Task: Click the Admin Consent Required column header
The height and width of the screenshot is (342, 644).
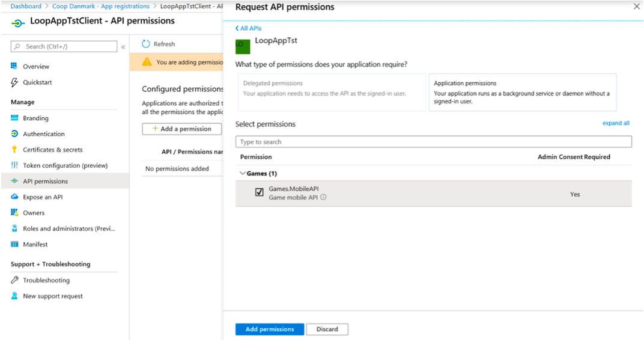Action: point(574,157)
